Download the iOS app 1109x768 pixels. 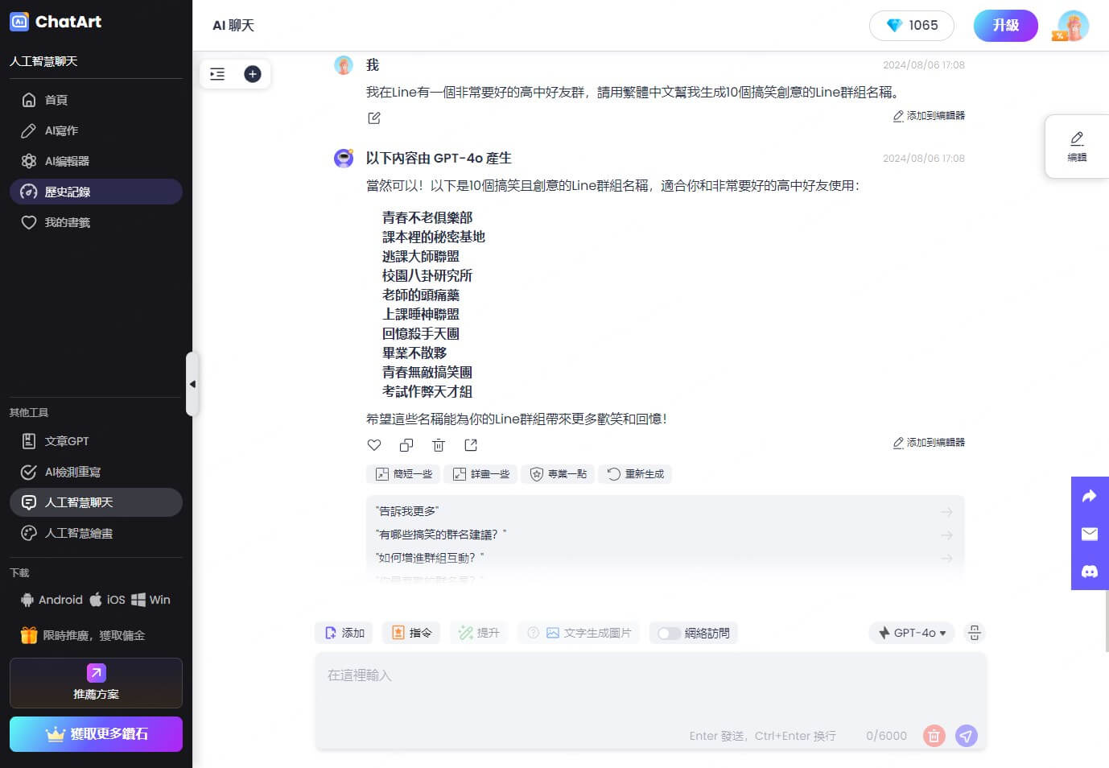pyautogui.click(x=107, y=600)
